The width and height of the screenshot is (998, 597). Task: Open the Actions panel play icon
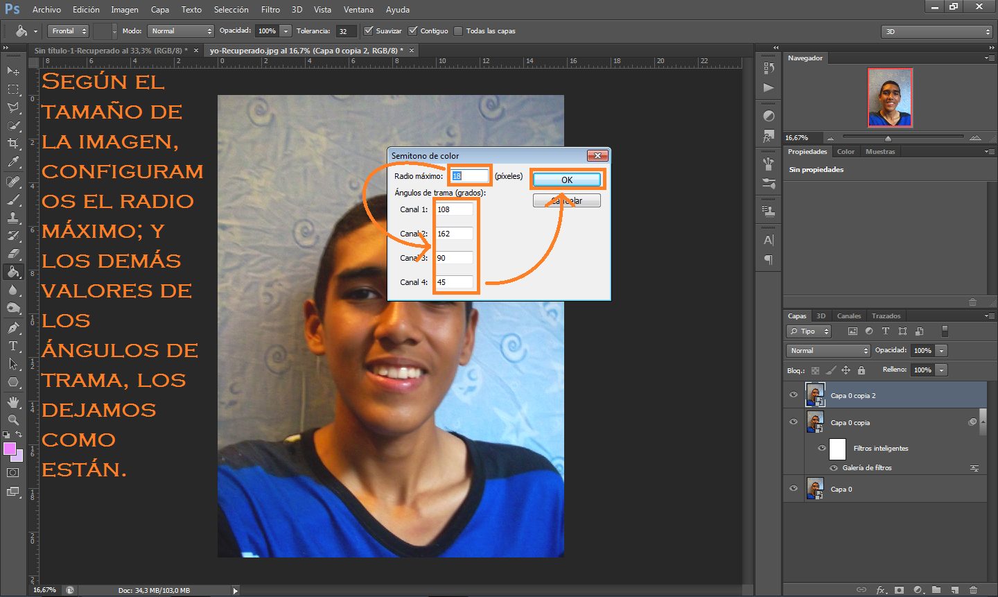pos(769,87)
